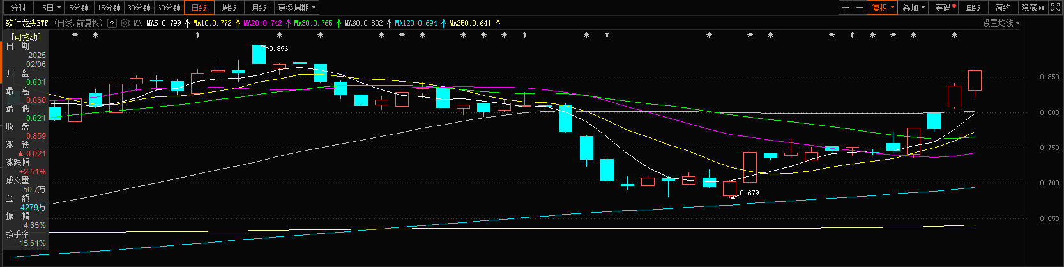Image resolution: width=1064 pixels, height=267 pixels.
Task: Click the magenta MA20 value label
Action: [x=262, y=23]
